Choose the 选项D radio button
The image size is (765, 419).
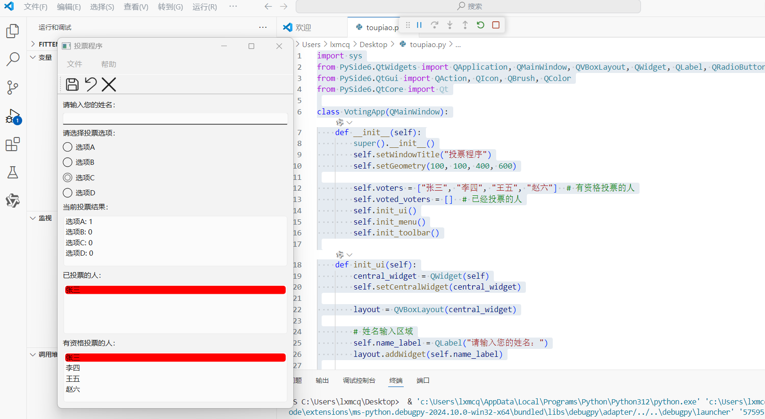(x=68, y=193)
